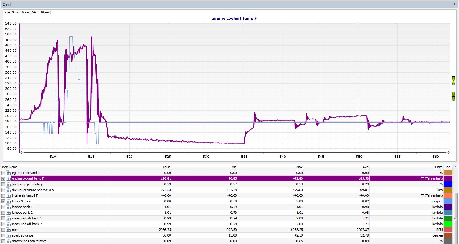Screen dimensions: 459x244
Task: Tick the lambse bank 2 checkbox
Action: coord(4,213)
